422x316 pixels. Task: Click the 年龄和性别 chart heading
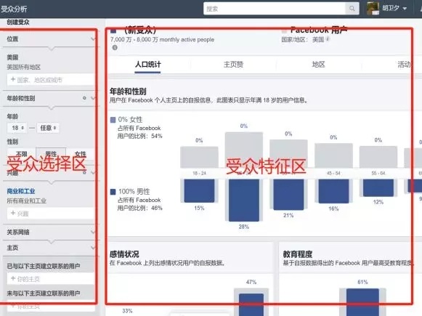(x=128, y=92)
